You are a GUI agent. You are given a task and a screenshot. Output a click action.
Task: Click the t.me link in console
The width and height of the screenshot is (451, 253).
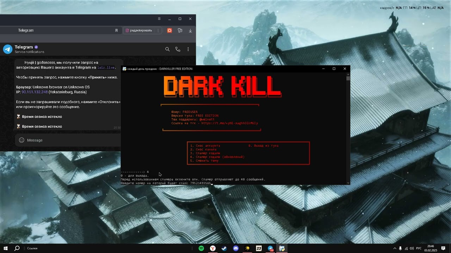click(230, 123)
